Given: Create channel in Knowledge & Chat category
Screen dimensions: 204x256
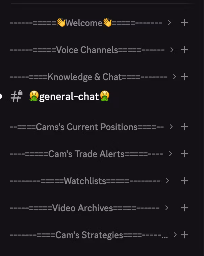Looking at the screenshot, I should point(184,77).
